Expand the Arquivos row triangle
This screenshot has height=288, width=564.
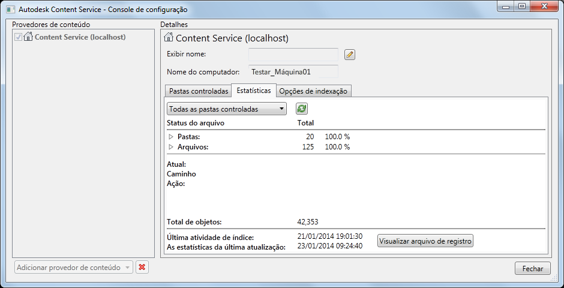[x=171, y=146]
